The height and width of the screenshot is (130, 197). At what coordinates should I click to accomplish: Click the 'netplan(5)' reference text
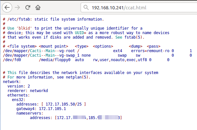pyautogui.click(x=79, y=78)
